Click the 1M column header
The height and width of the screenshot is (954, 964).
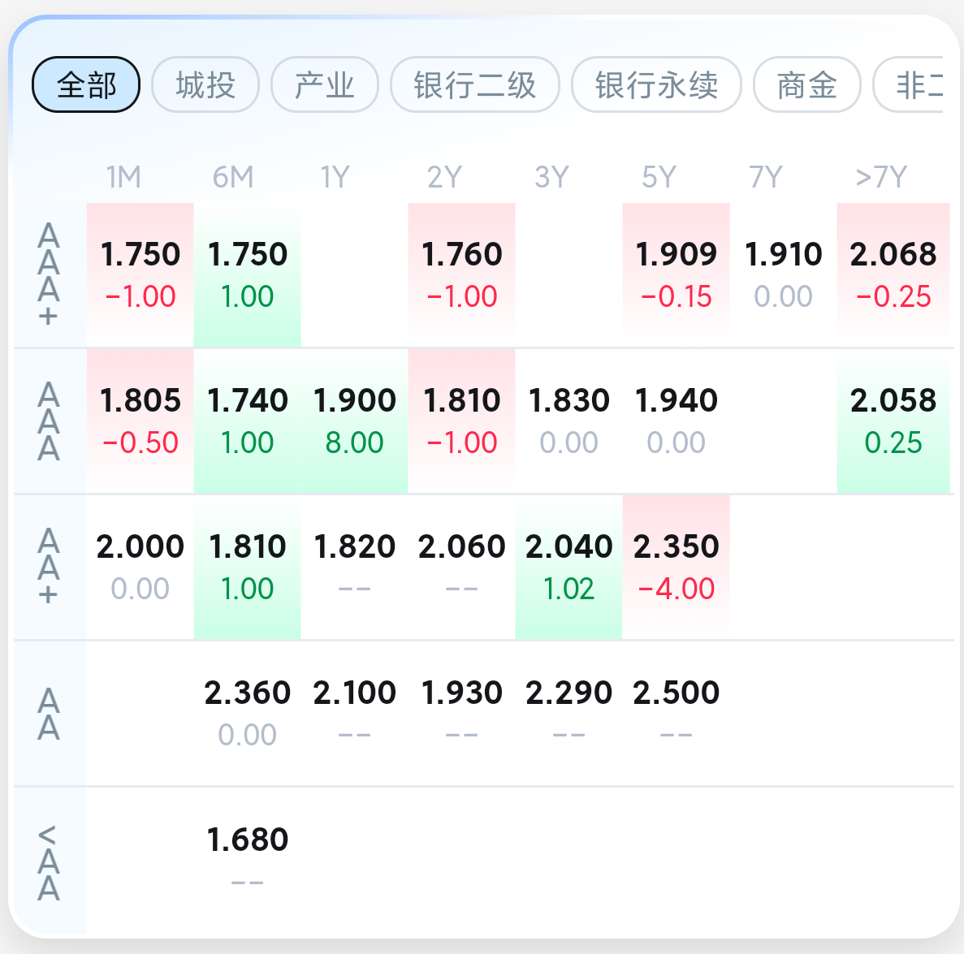coord(123,177)
